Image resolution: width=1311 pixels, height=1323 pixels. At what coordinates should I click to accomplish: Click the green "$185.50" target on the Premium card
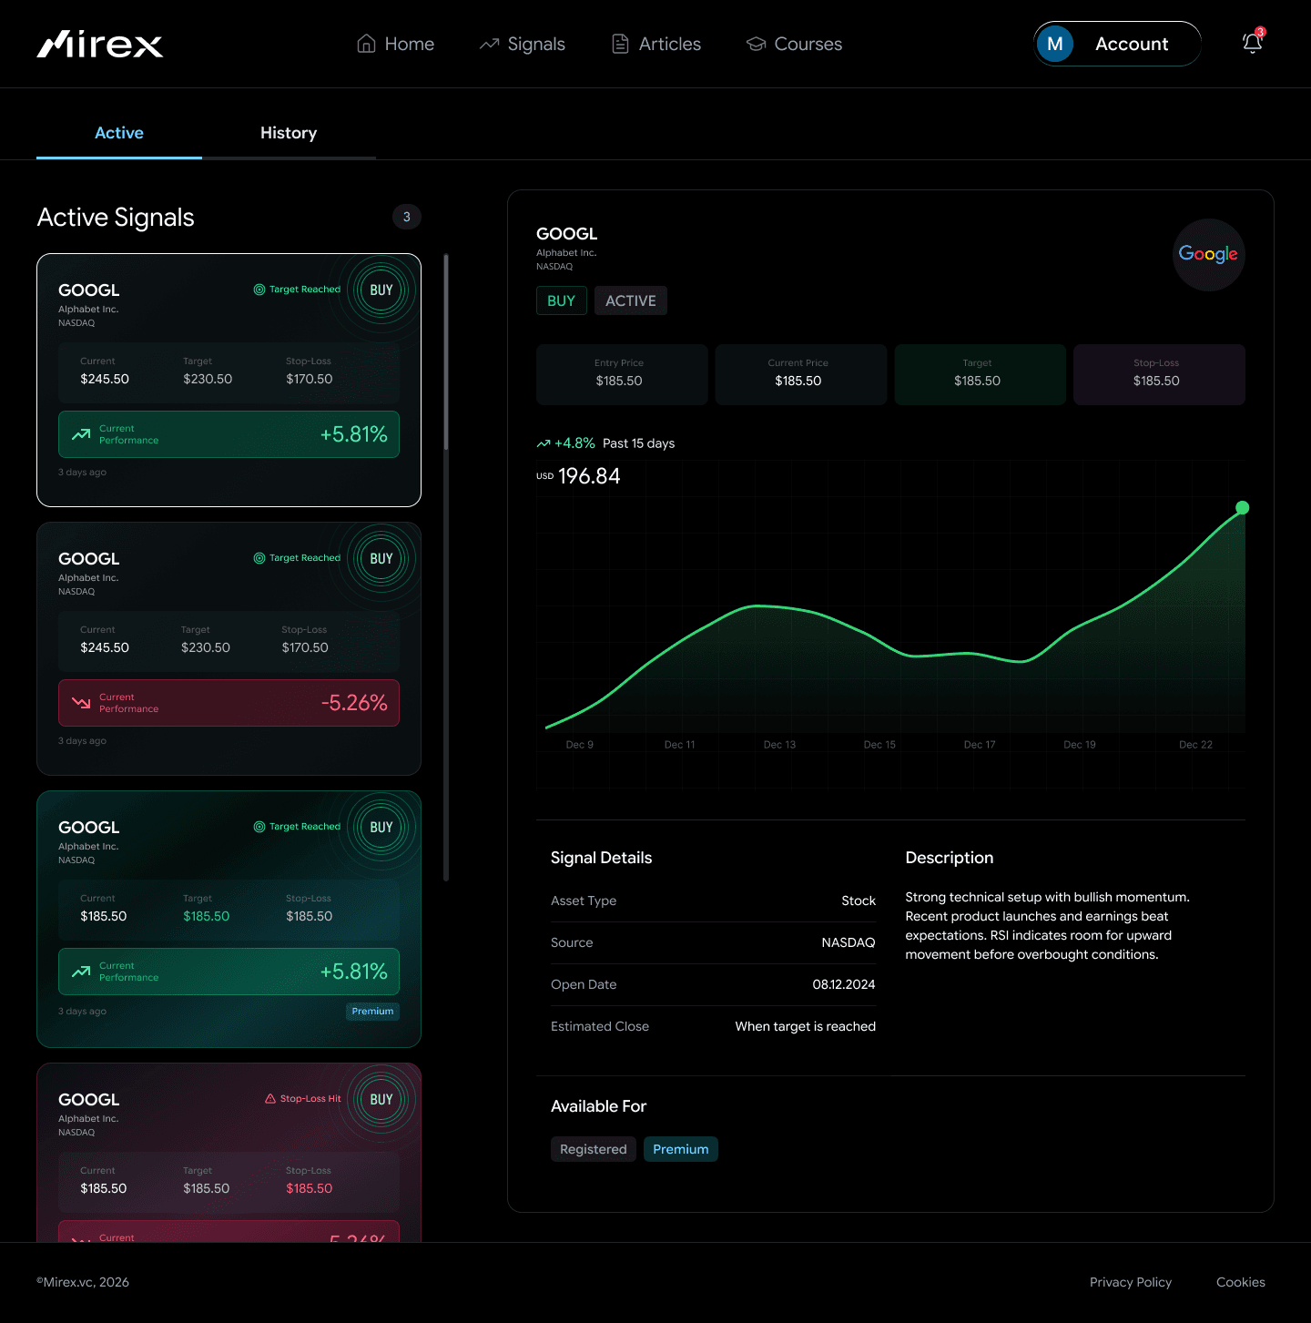tap(207, 916)
